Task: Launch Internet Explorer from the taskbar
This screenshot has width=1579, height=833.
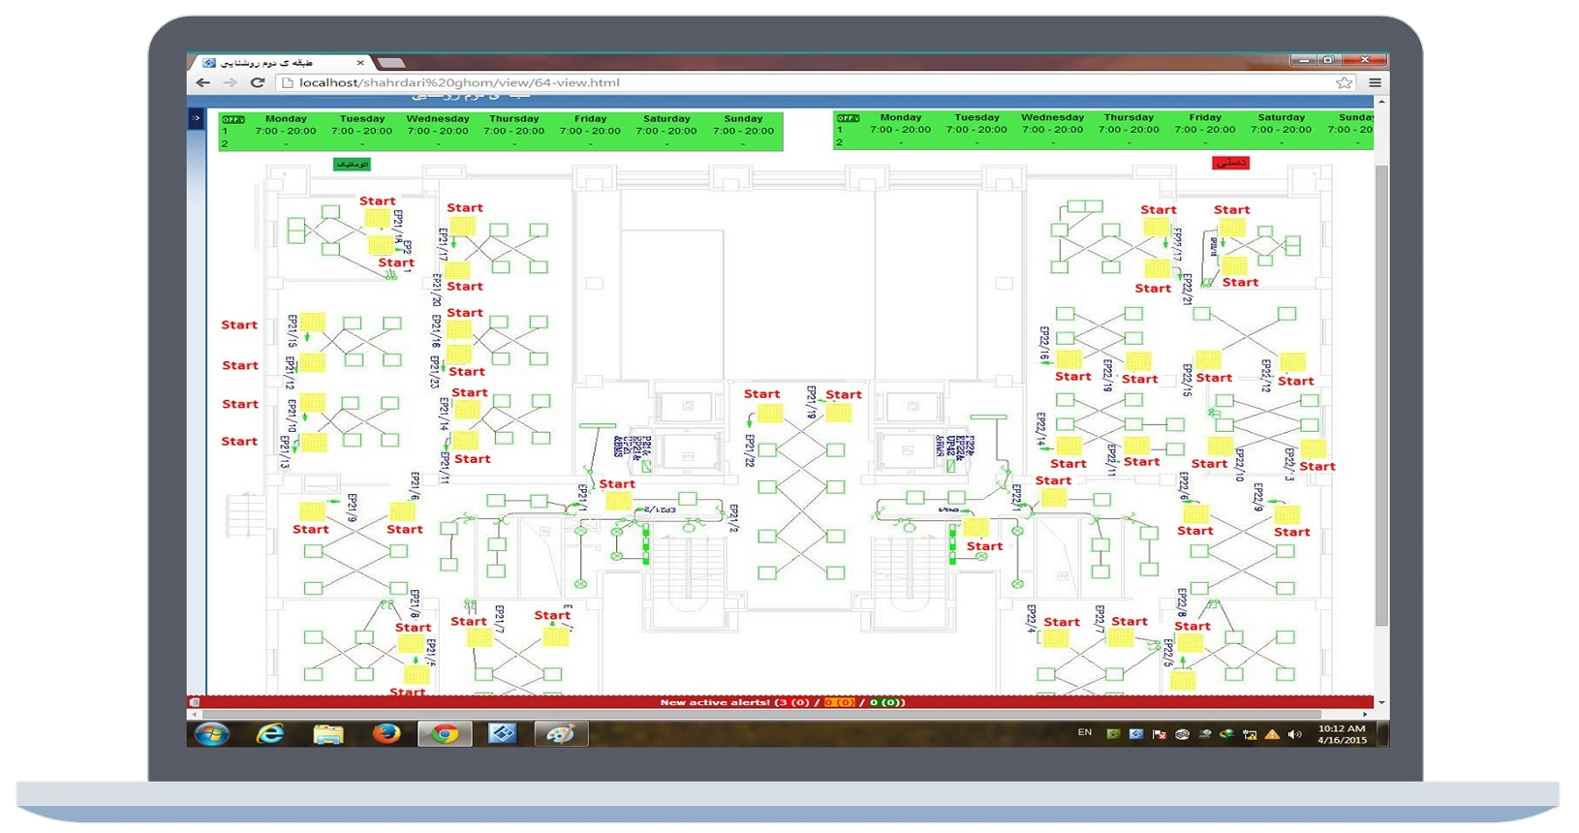Action: 270,734
